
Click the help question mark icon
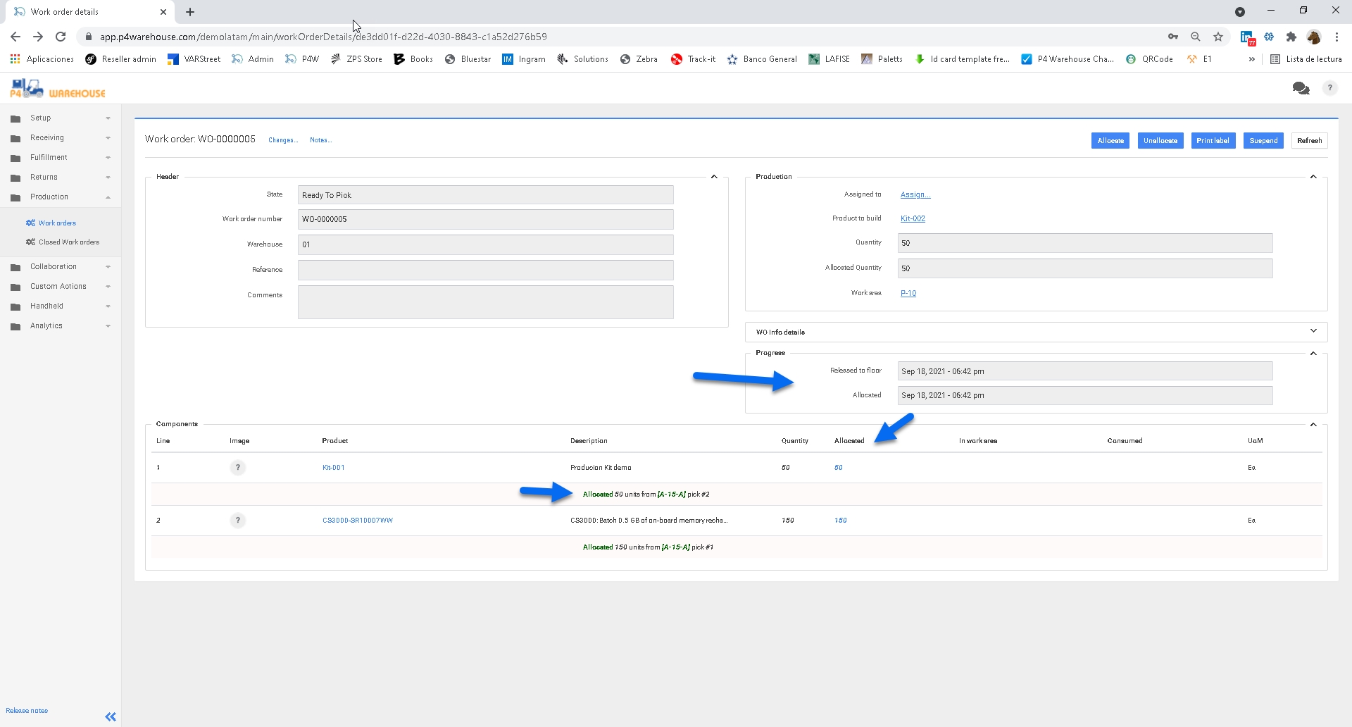click(x=1329, y=88)
